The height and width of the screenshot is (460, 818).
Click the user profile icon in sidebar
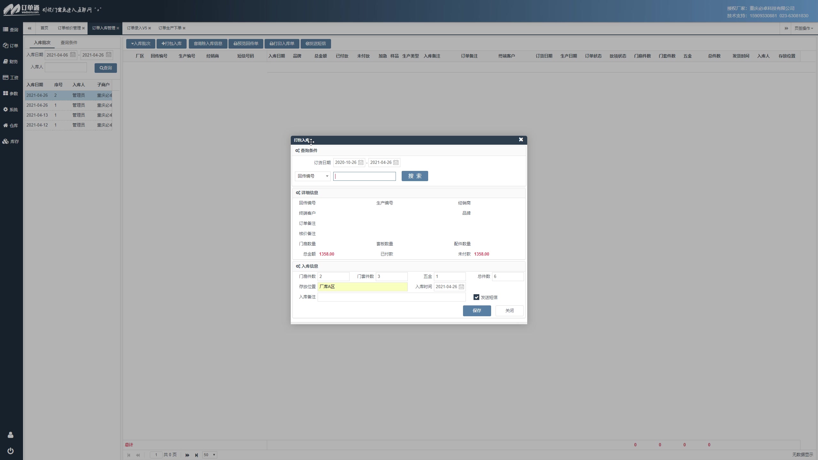click(x=11, y=435)
